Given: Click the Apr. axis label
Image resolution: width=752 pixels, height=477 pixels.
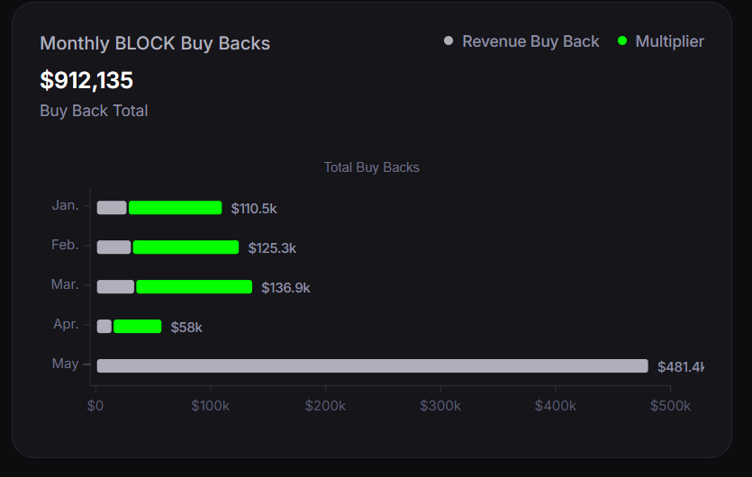Looking at the screenshot, I should 66,324.
